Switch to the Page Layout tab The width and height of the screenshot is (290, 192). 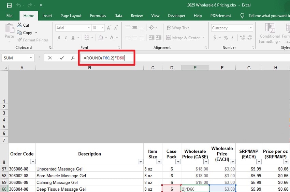pos(71,16)
